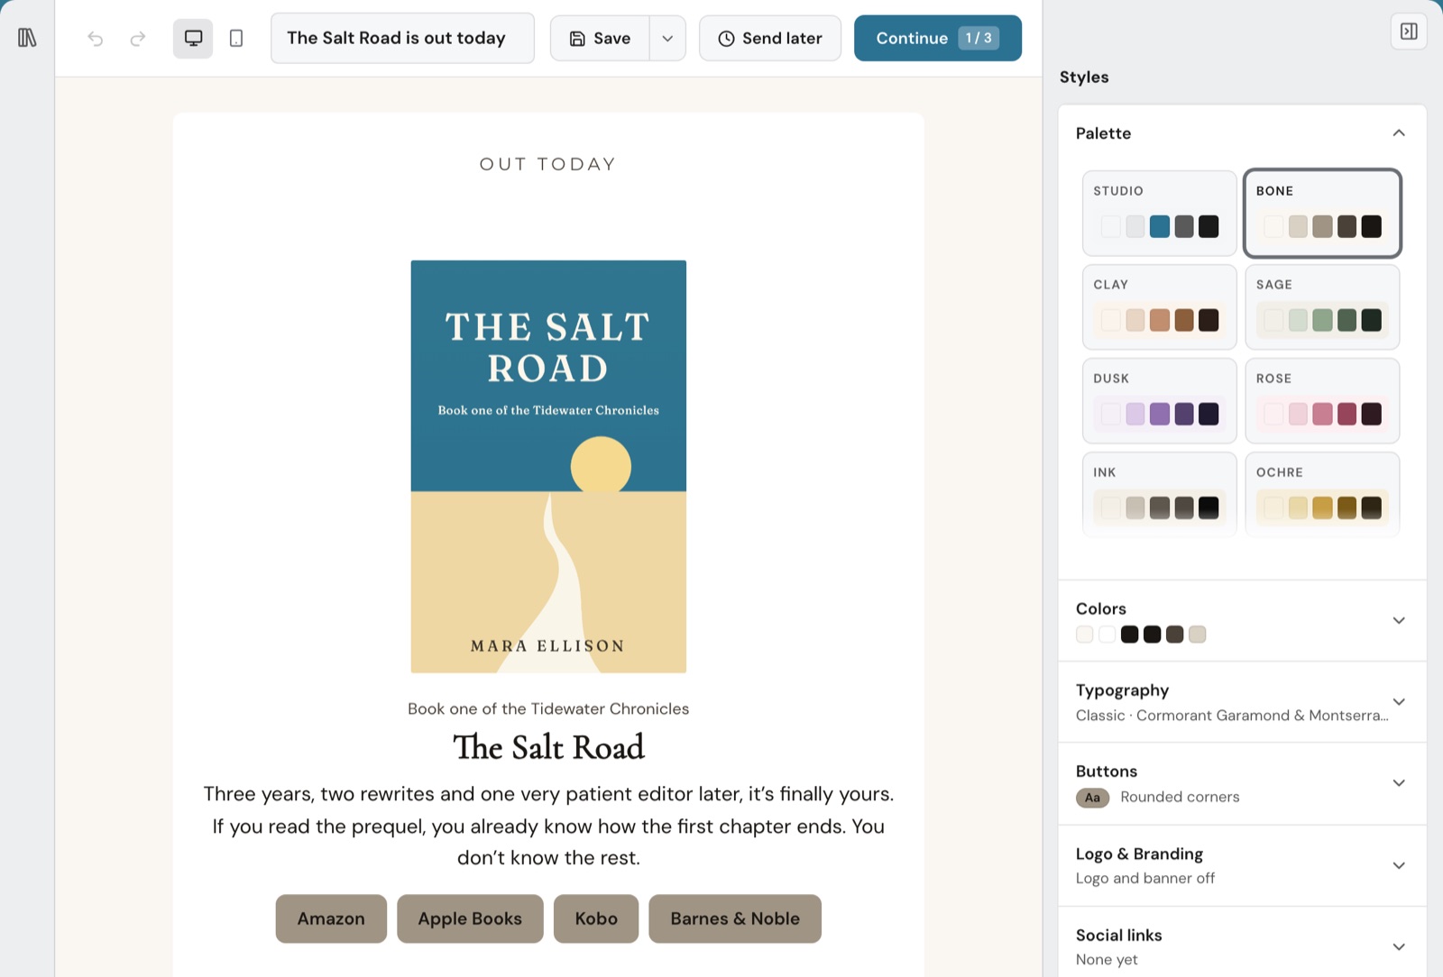The image size is (1443, 977).
Task: Continue to next step
Action: [938, 38]
